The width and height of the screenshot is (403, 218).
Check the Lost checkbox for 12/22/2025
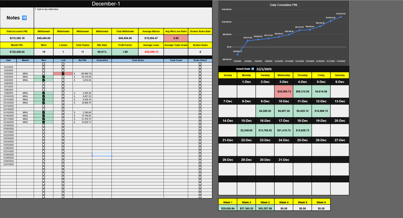pyautogui.click(x=63, y=135)
